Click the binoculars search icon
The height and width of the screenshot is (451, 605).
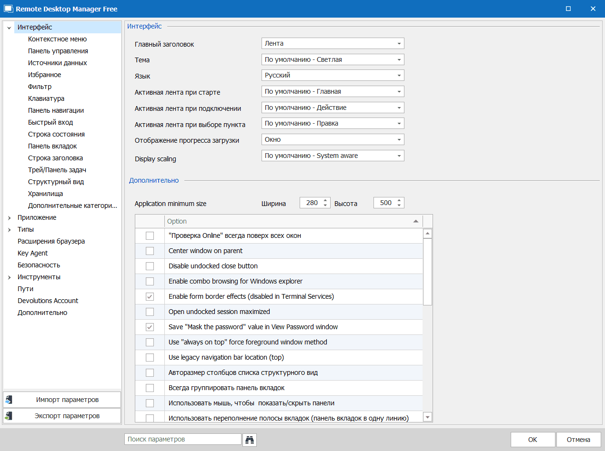pyautogui.click(x=249, y=440)
